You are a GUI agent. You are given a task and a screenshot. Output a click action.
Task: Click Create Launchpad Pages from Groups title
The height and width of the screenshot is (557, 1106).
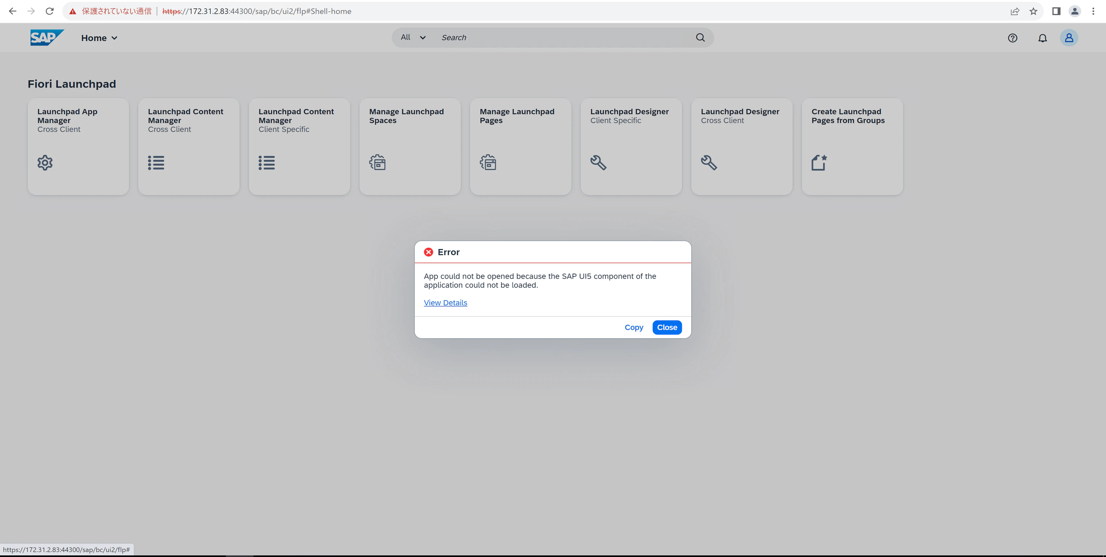tap(848, 116)
